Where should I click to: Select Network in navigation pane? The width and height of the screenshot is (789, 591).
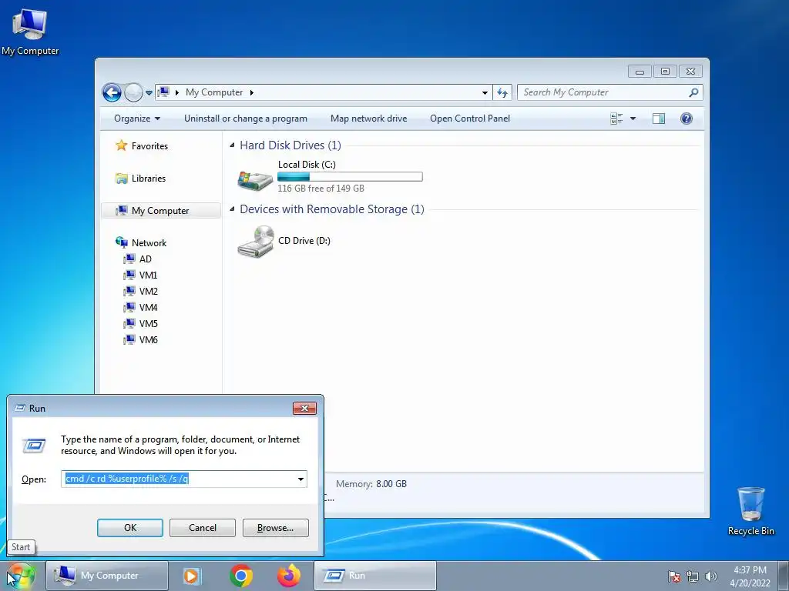[149, 242]
